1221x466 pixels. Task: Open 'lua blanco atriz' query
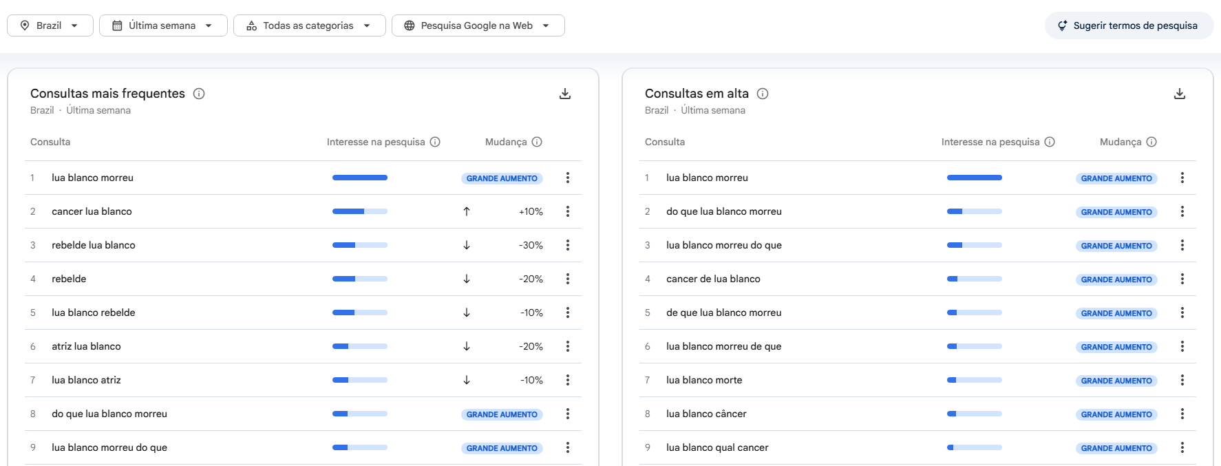point(86,380)
